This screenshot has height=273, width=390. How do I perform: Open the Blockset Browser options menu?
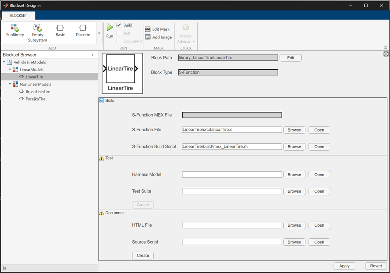click(92, 54)
